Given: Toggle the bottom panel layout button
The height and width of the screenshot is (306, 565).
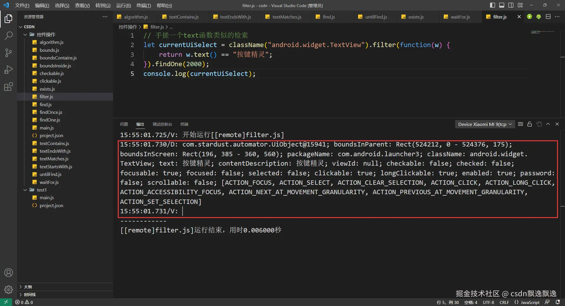Looking at the screenshot, I should (x=502, y=5).
